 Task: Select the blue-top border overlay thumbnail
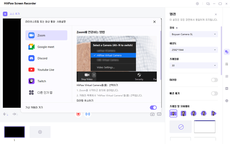[205, 127]
